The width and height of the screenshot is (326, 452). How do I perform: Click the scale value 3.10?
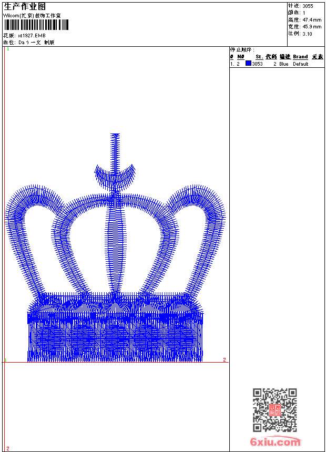pyautogui.click(x=307, y=34)
